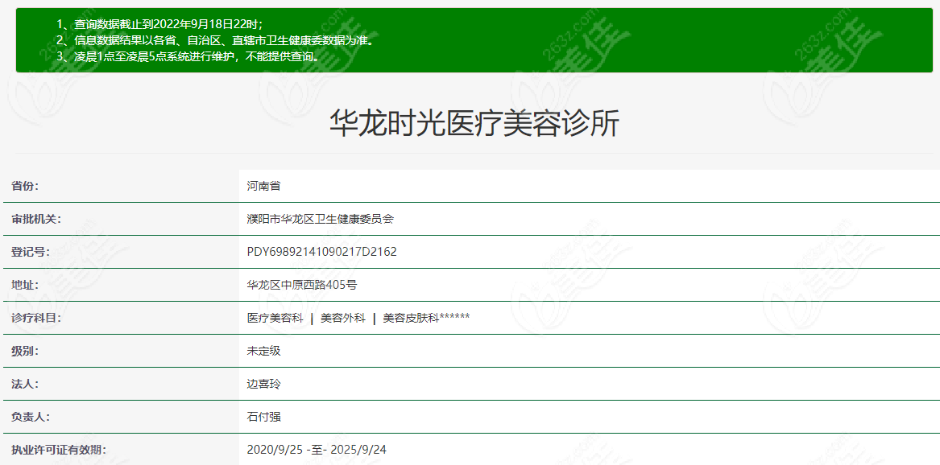Click the 美容皮肤科 subject entry
This screenshot has width=940, height=465.
tap(411, 318)
